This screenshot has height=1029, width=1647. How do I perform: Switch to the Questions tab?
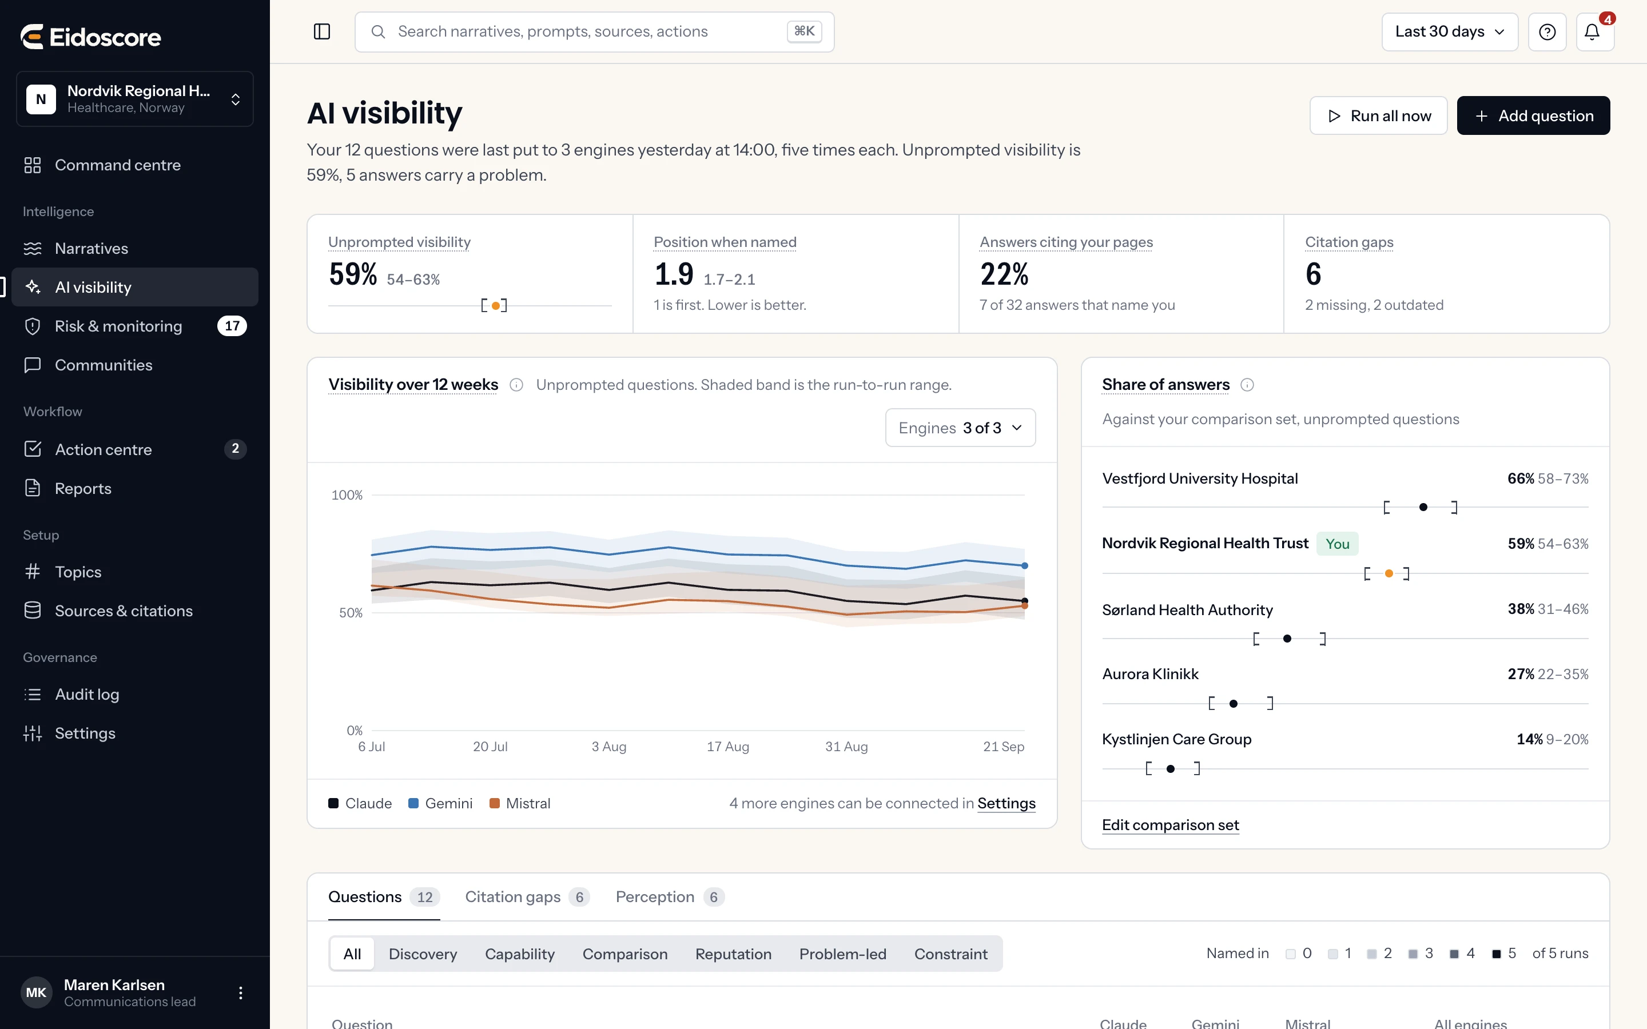384,897
